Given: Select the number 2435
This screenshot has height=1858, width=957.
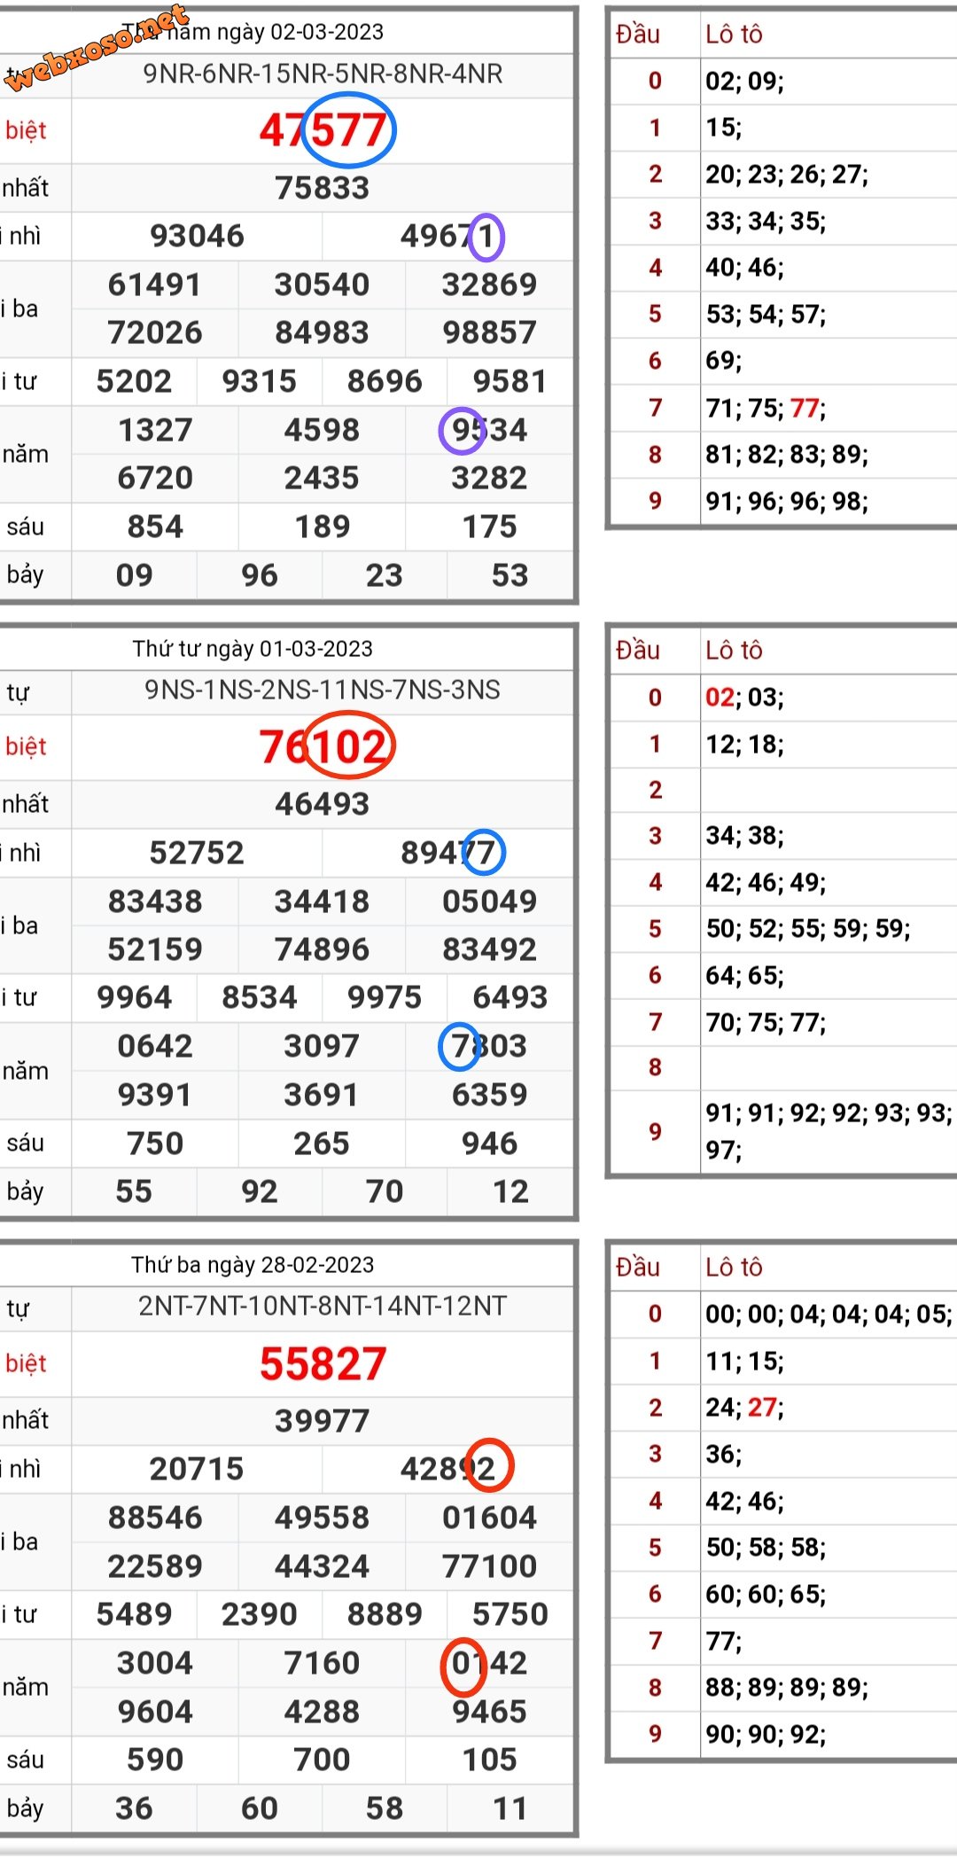Looking at the screenshot, I should (322, 478).
